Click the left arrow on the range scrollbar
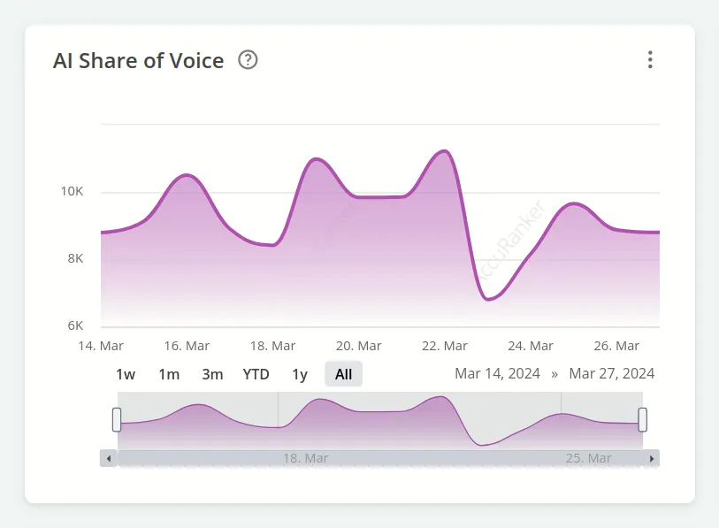Screen dimensions: 719x528 pos(109,458)
